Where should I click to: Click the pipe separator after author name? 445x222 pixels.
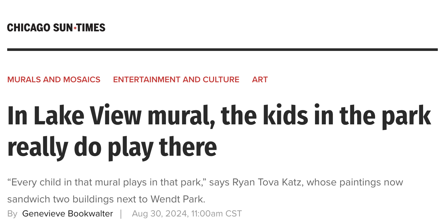tap(121, 214)
